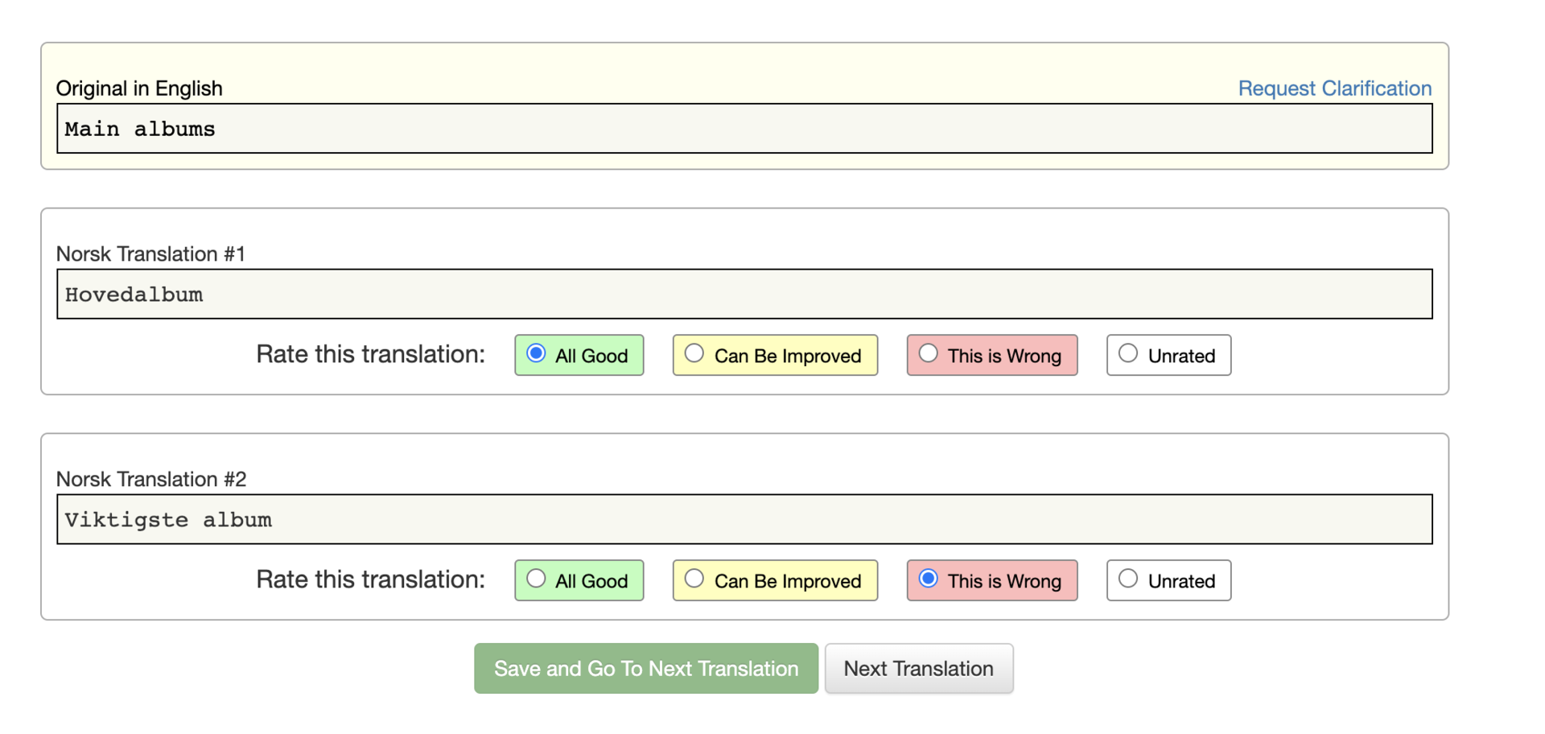This screenshot has width=1545, height=734.
Task: Set Translation #1 to 'Unrated'
Action: pyautogui.click(x=1128, y=354)
